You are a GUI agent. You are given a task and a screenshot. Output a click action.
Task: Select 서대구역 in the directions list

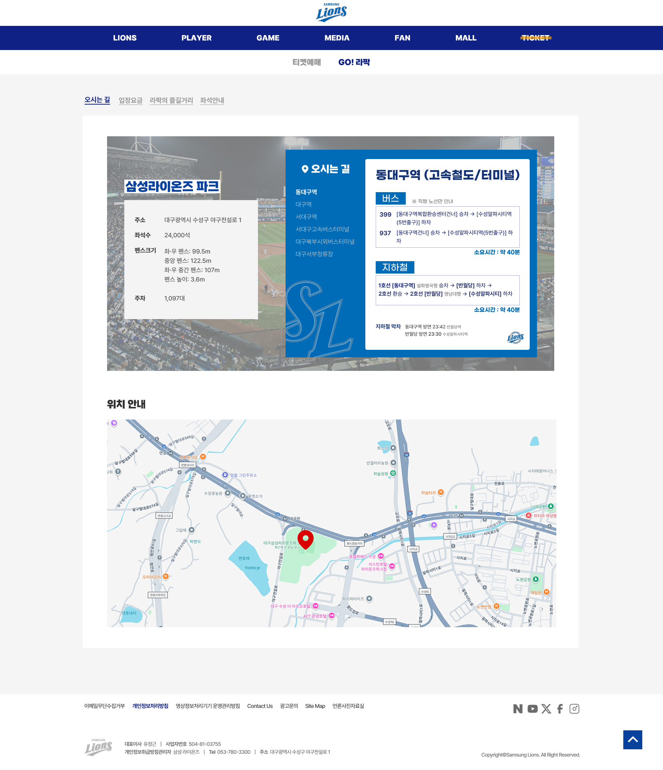pos(306,217)
